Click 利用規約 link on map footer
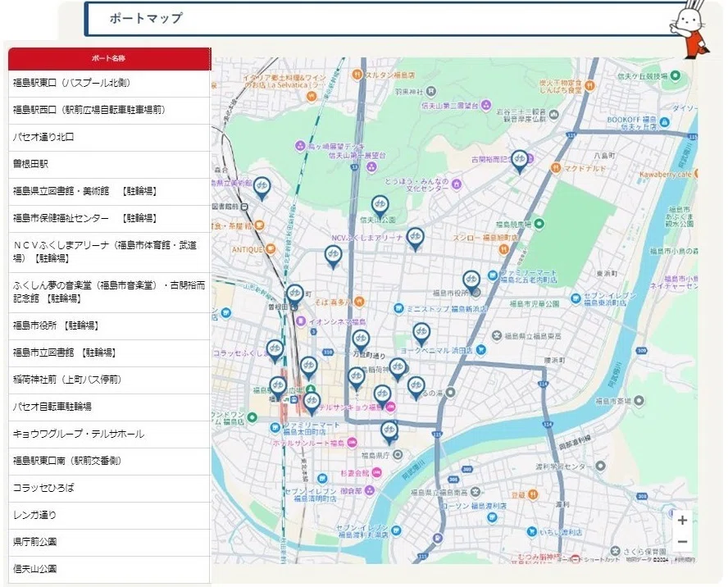 [685, 560]
